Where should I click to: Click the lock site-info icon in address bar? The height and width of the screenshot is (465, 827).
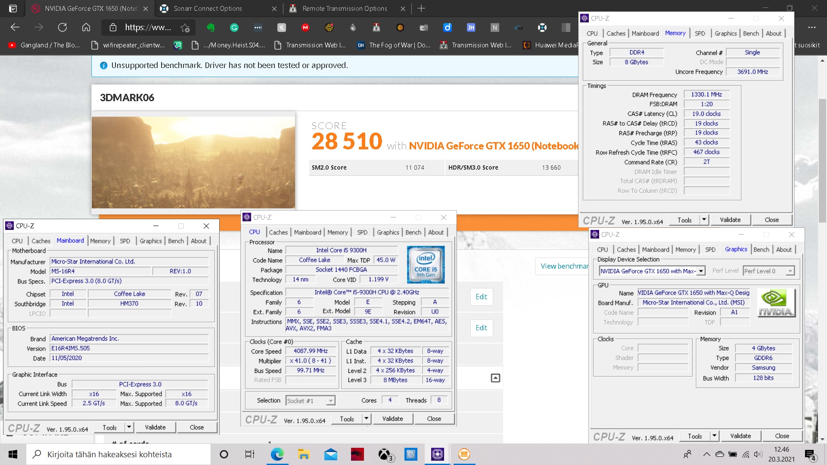(113, 28)
